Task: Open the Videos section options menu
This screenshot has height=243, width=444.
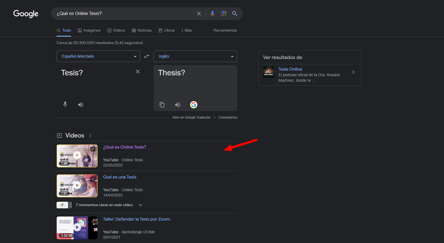Action: (x=90, y=135)
